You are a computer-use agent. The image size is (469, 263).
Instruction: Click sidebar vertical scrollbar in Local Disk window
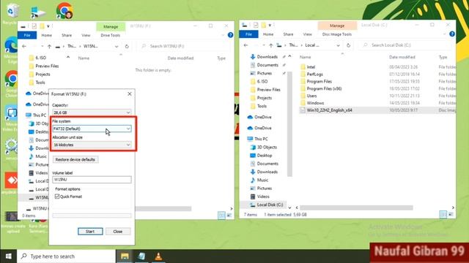click(289, 123)
